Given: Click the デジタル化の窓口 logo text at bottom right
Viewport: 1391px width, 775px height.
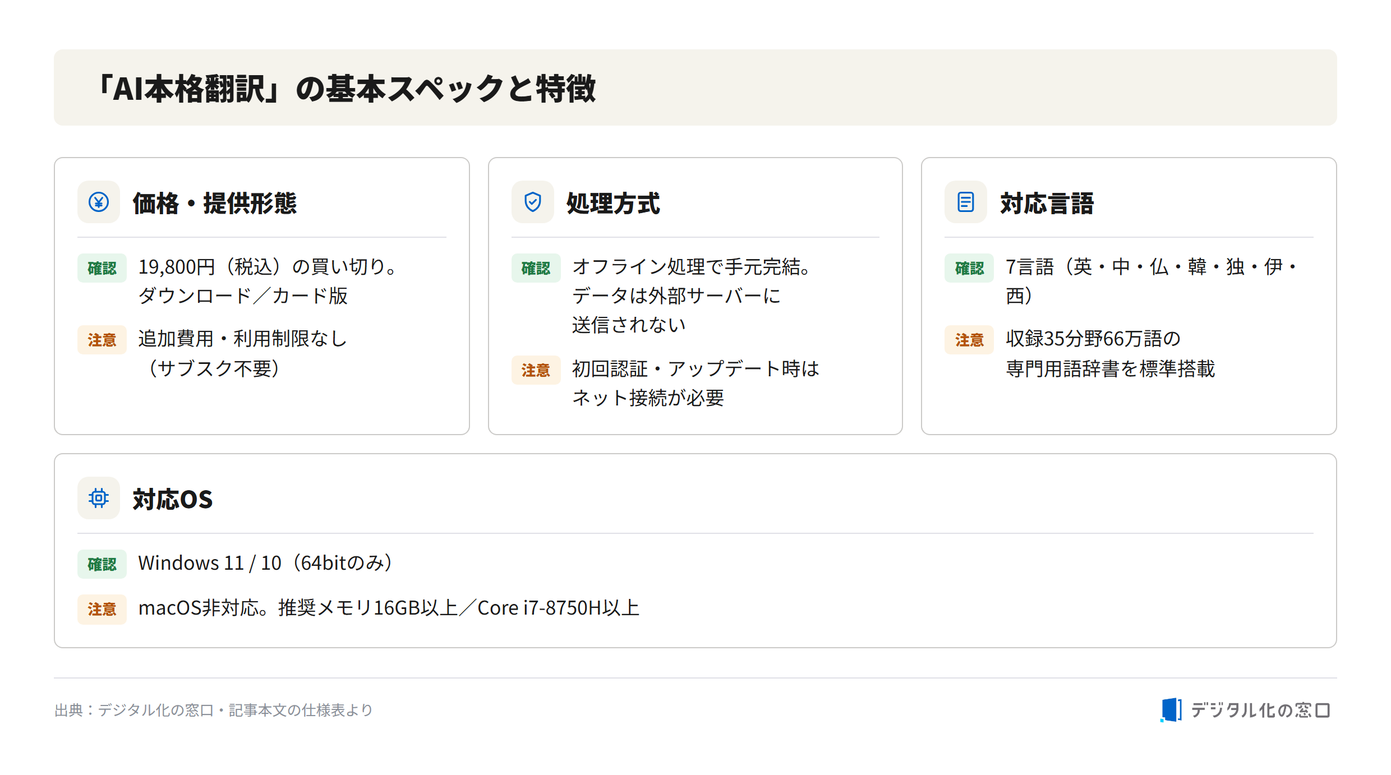Looking at the screenshot, I should pos(1260,711).
